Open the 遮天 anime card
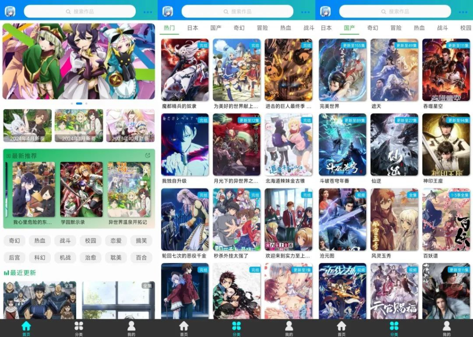This screenshot has height=337, width=473. point(394,74)
